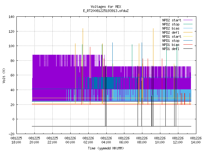Click the x-axis tick 081226 08:00
This screenshot has height=151, width=202.
coord(142,140)
